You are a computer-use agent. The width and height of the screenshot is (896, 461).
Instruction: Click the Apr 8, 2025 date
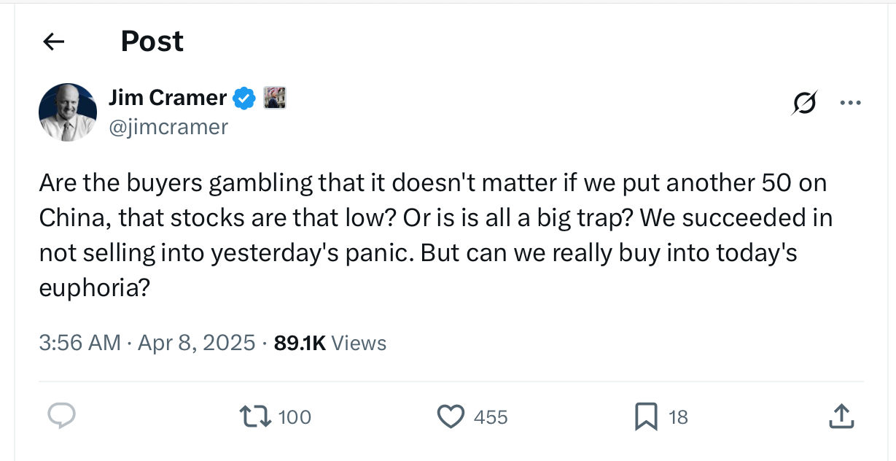coord(194,343)
